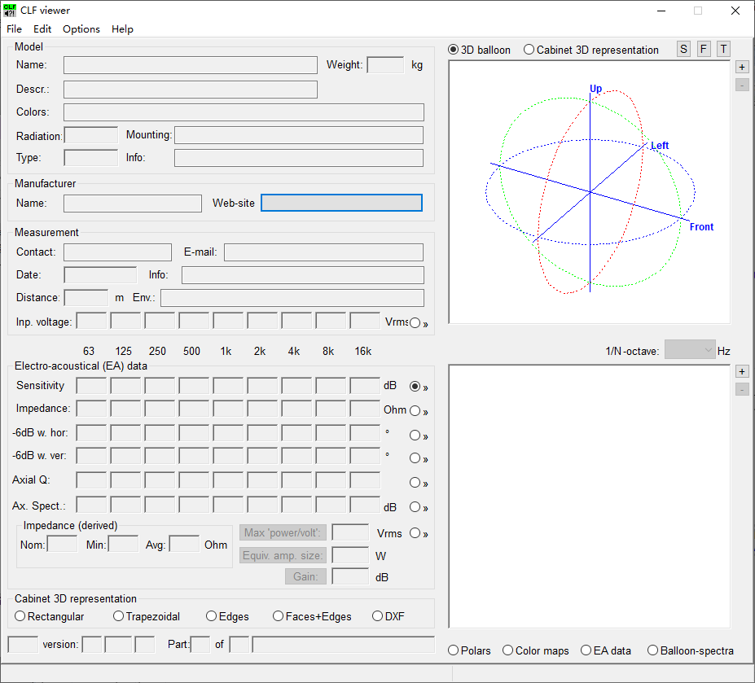Image resolution: width=755 pixels, height=683 pixels.
Task: Click the Part number field
Action: click(200, 645)
